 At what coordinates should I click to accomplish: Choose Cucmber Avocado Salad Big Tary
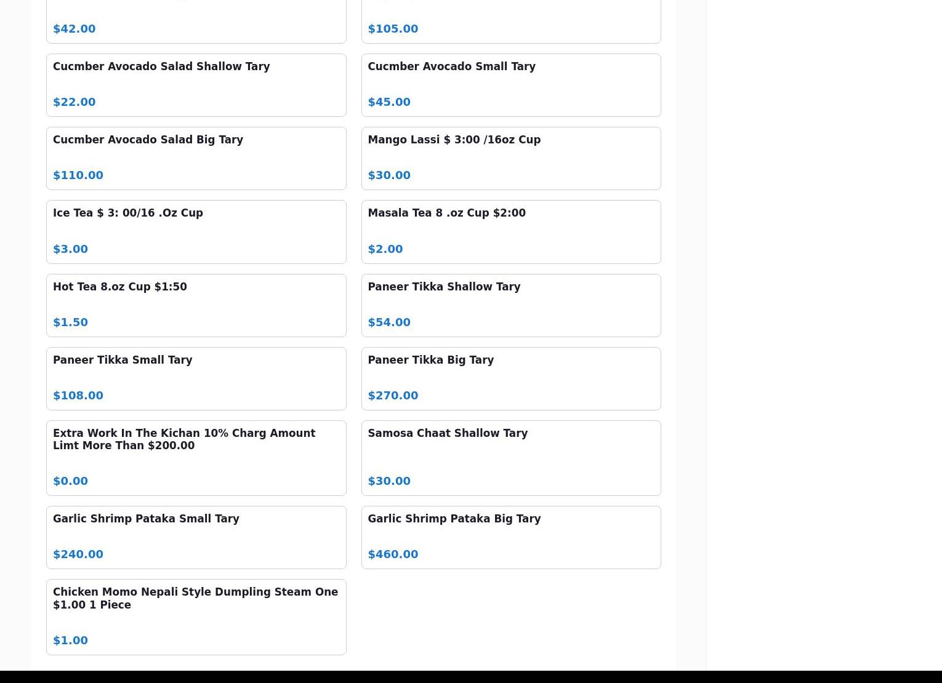point(196,158)
